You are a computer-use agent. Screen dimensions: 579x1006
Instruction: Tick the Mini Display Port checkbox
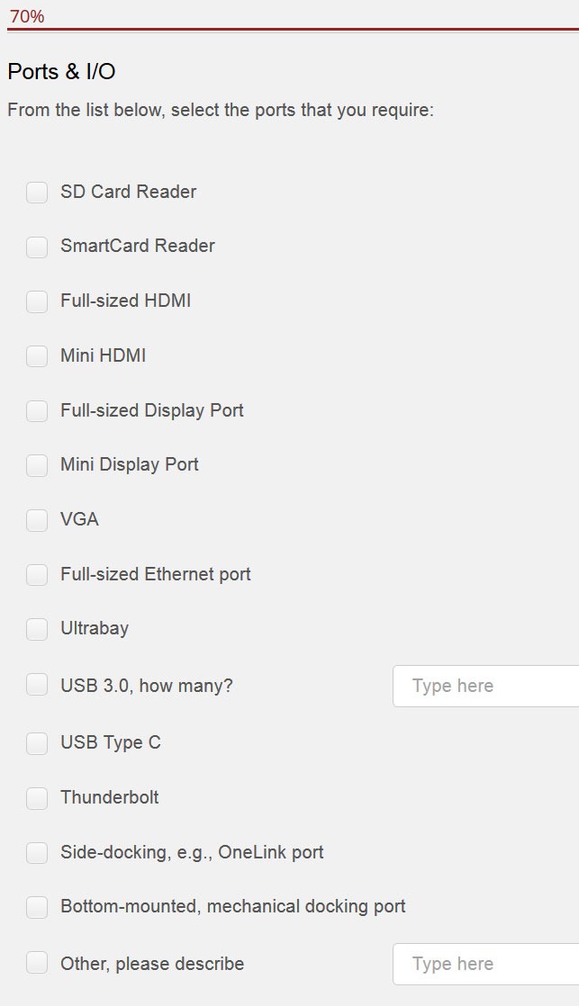[37, 465]
